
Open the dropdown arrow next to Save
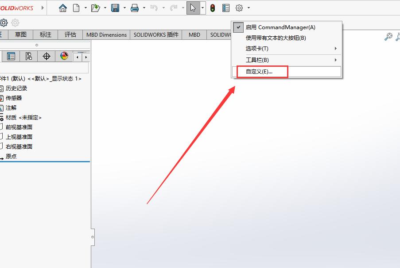click(124, 8)
